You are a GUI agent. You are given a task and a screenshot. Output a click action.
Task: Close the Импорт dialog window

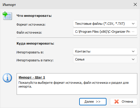tap(135, 4)
